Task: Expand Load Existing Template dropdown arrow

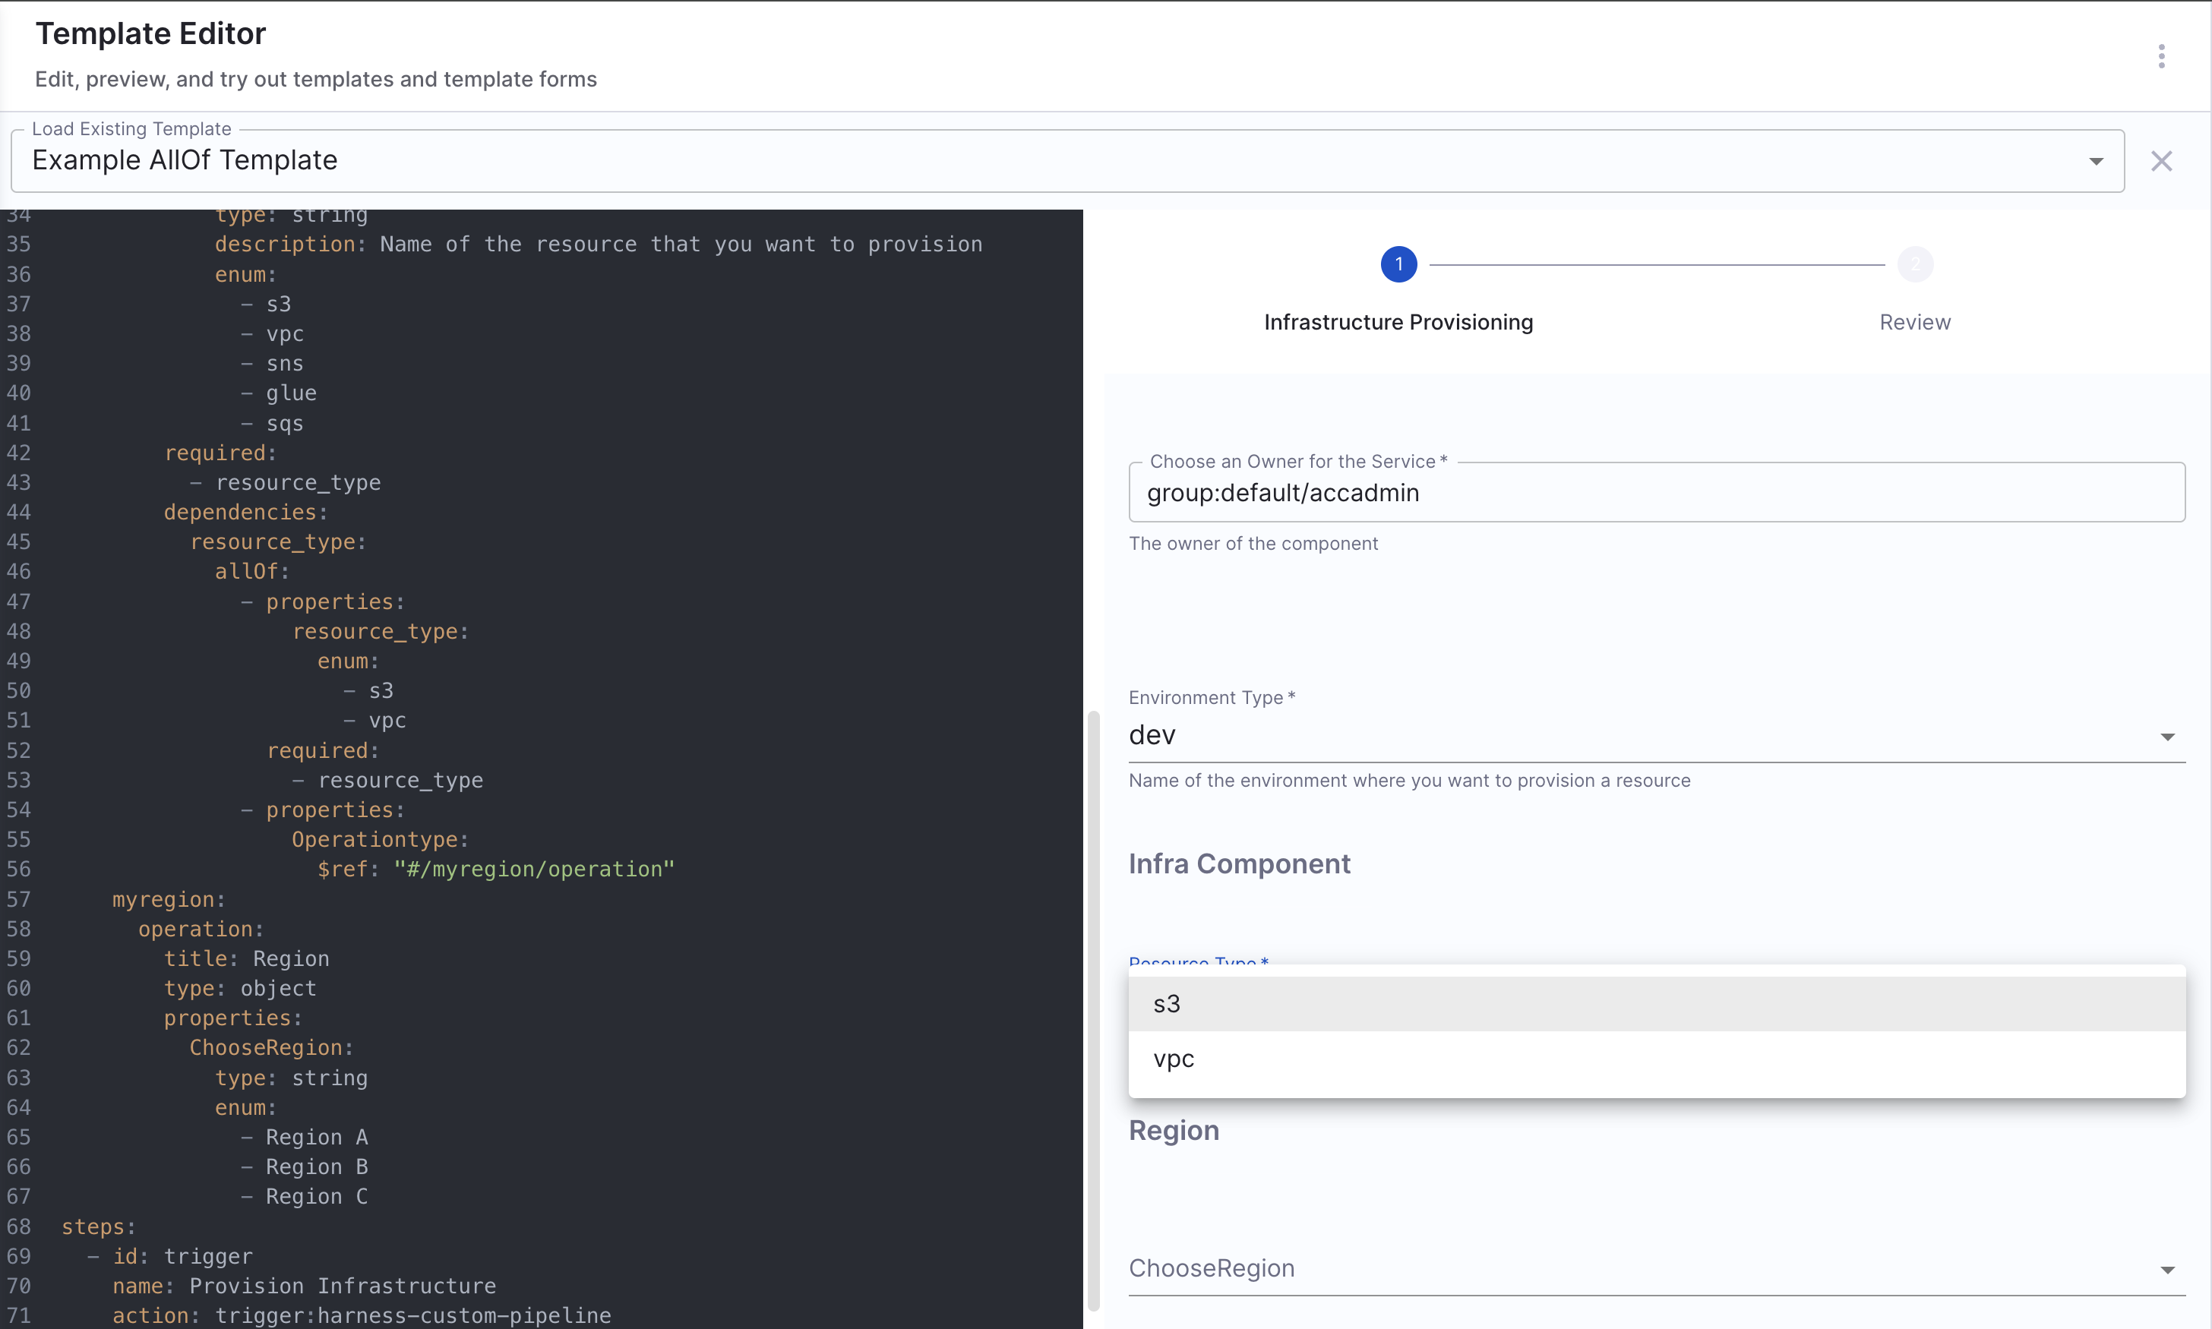Action: coord(2096,161)
